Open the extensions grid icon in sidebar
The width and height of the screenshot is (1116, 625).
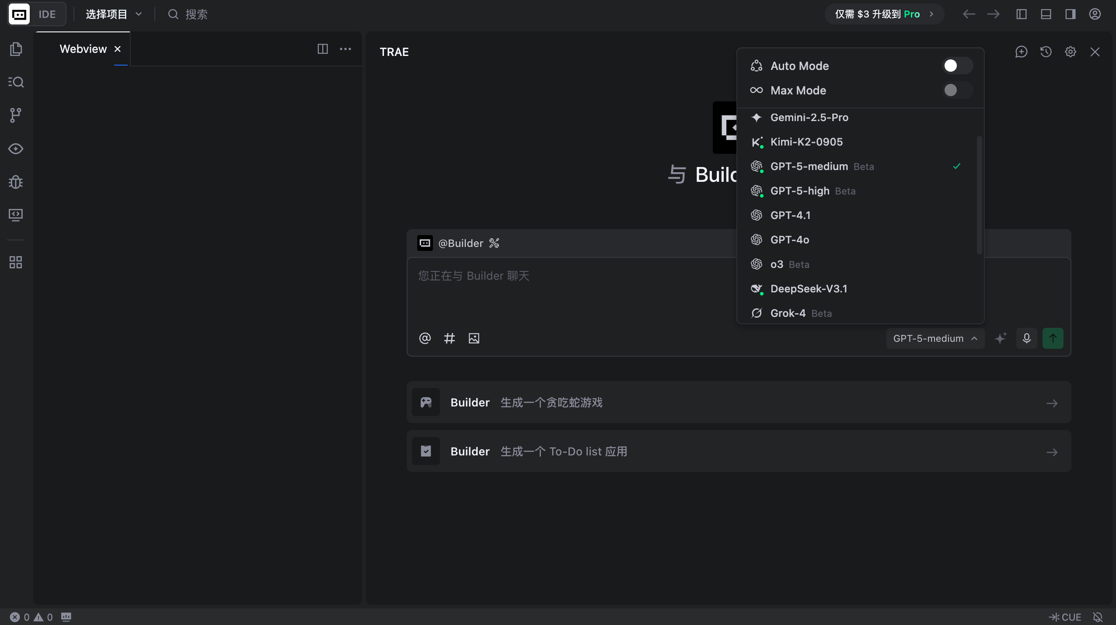coord(16,262)
